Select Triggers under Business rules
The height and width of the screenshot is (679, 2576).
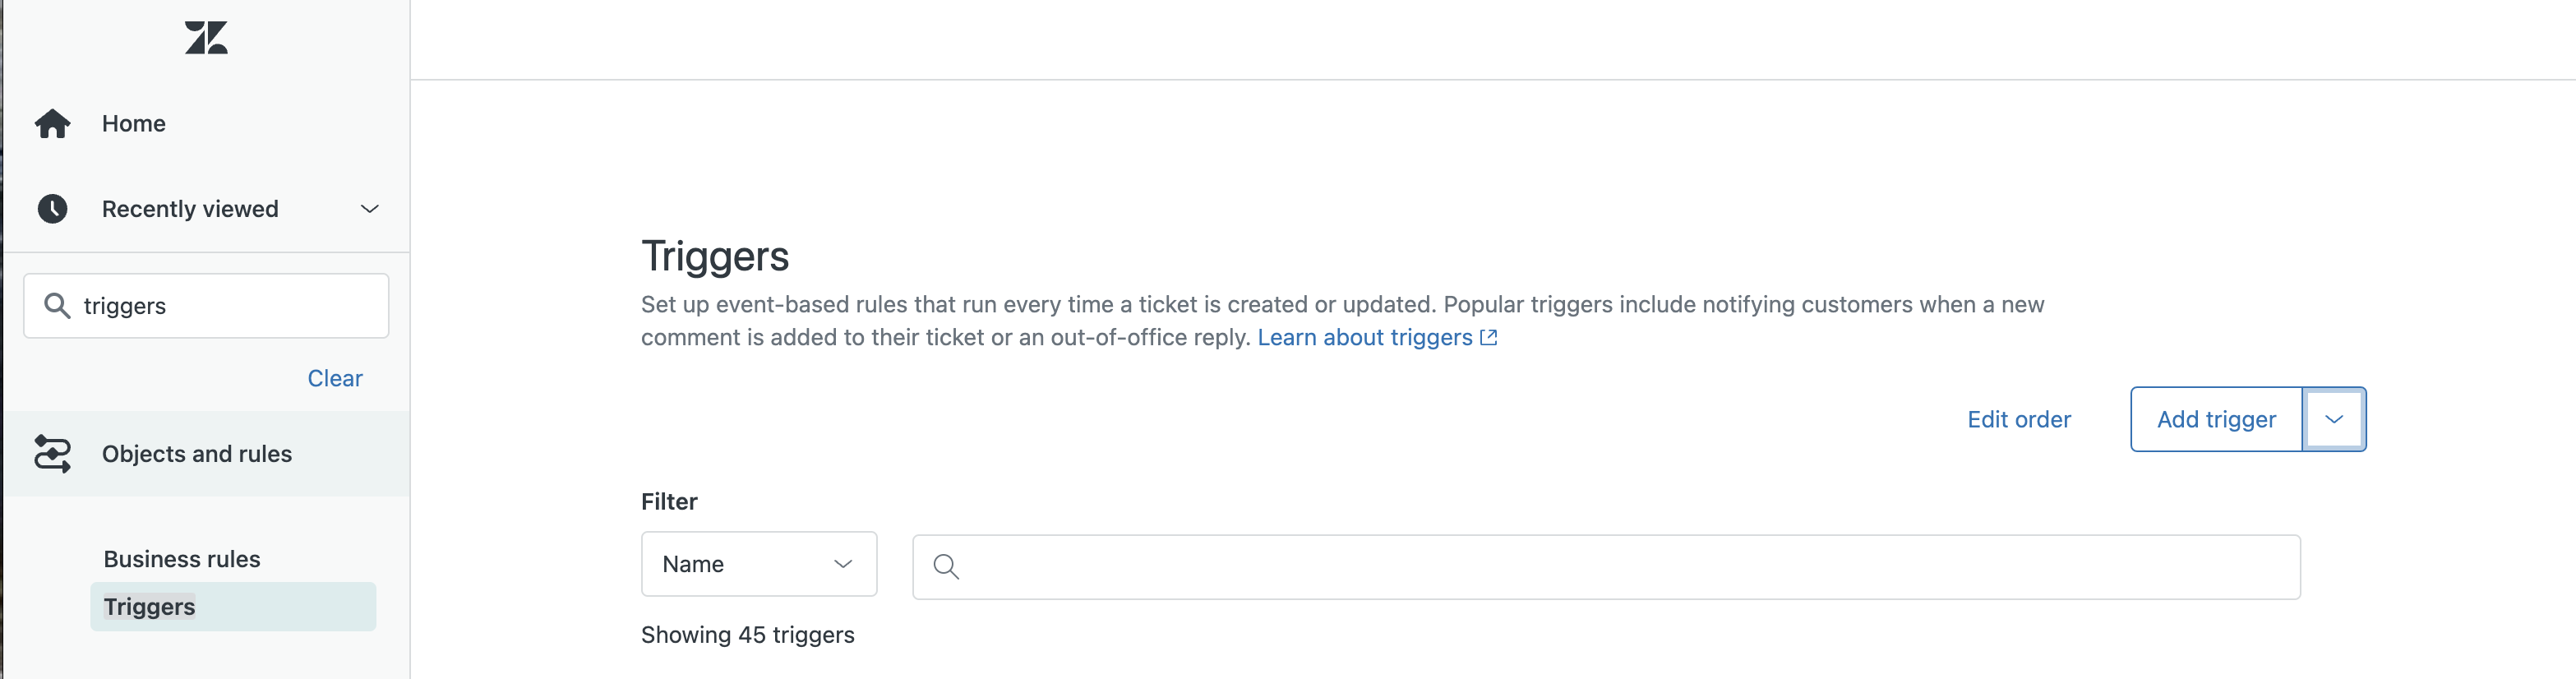(150, 607)
